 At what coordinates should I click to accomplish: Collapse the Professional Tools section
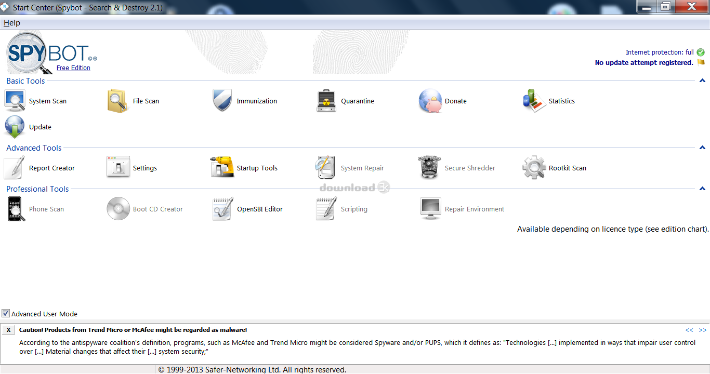coord(702,189)
